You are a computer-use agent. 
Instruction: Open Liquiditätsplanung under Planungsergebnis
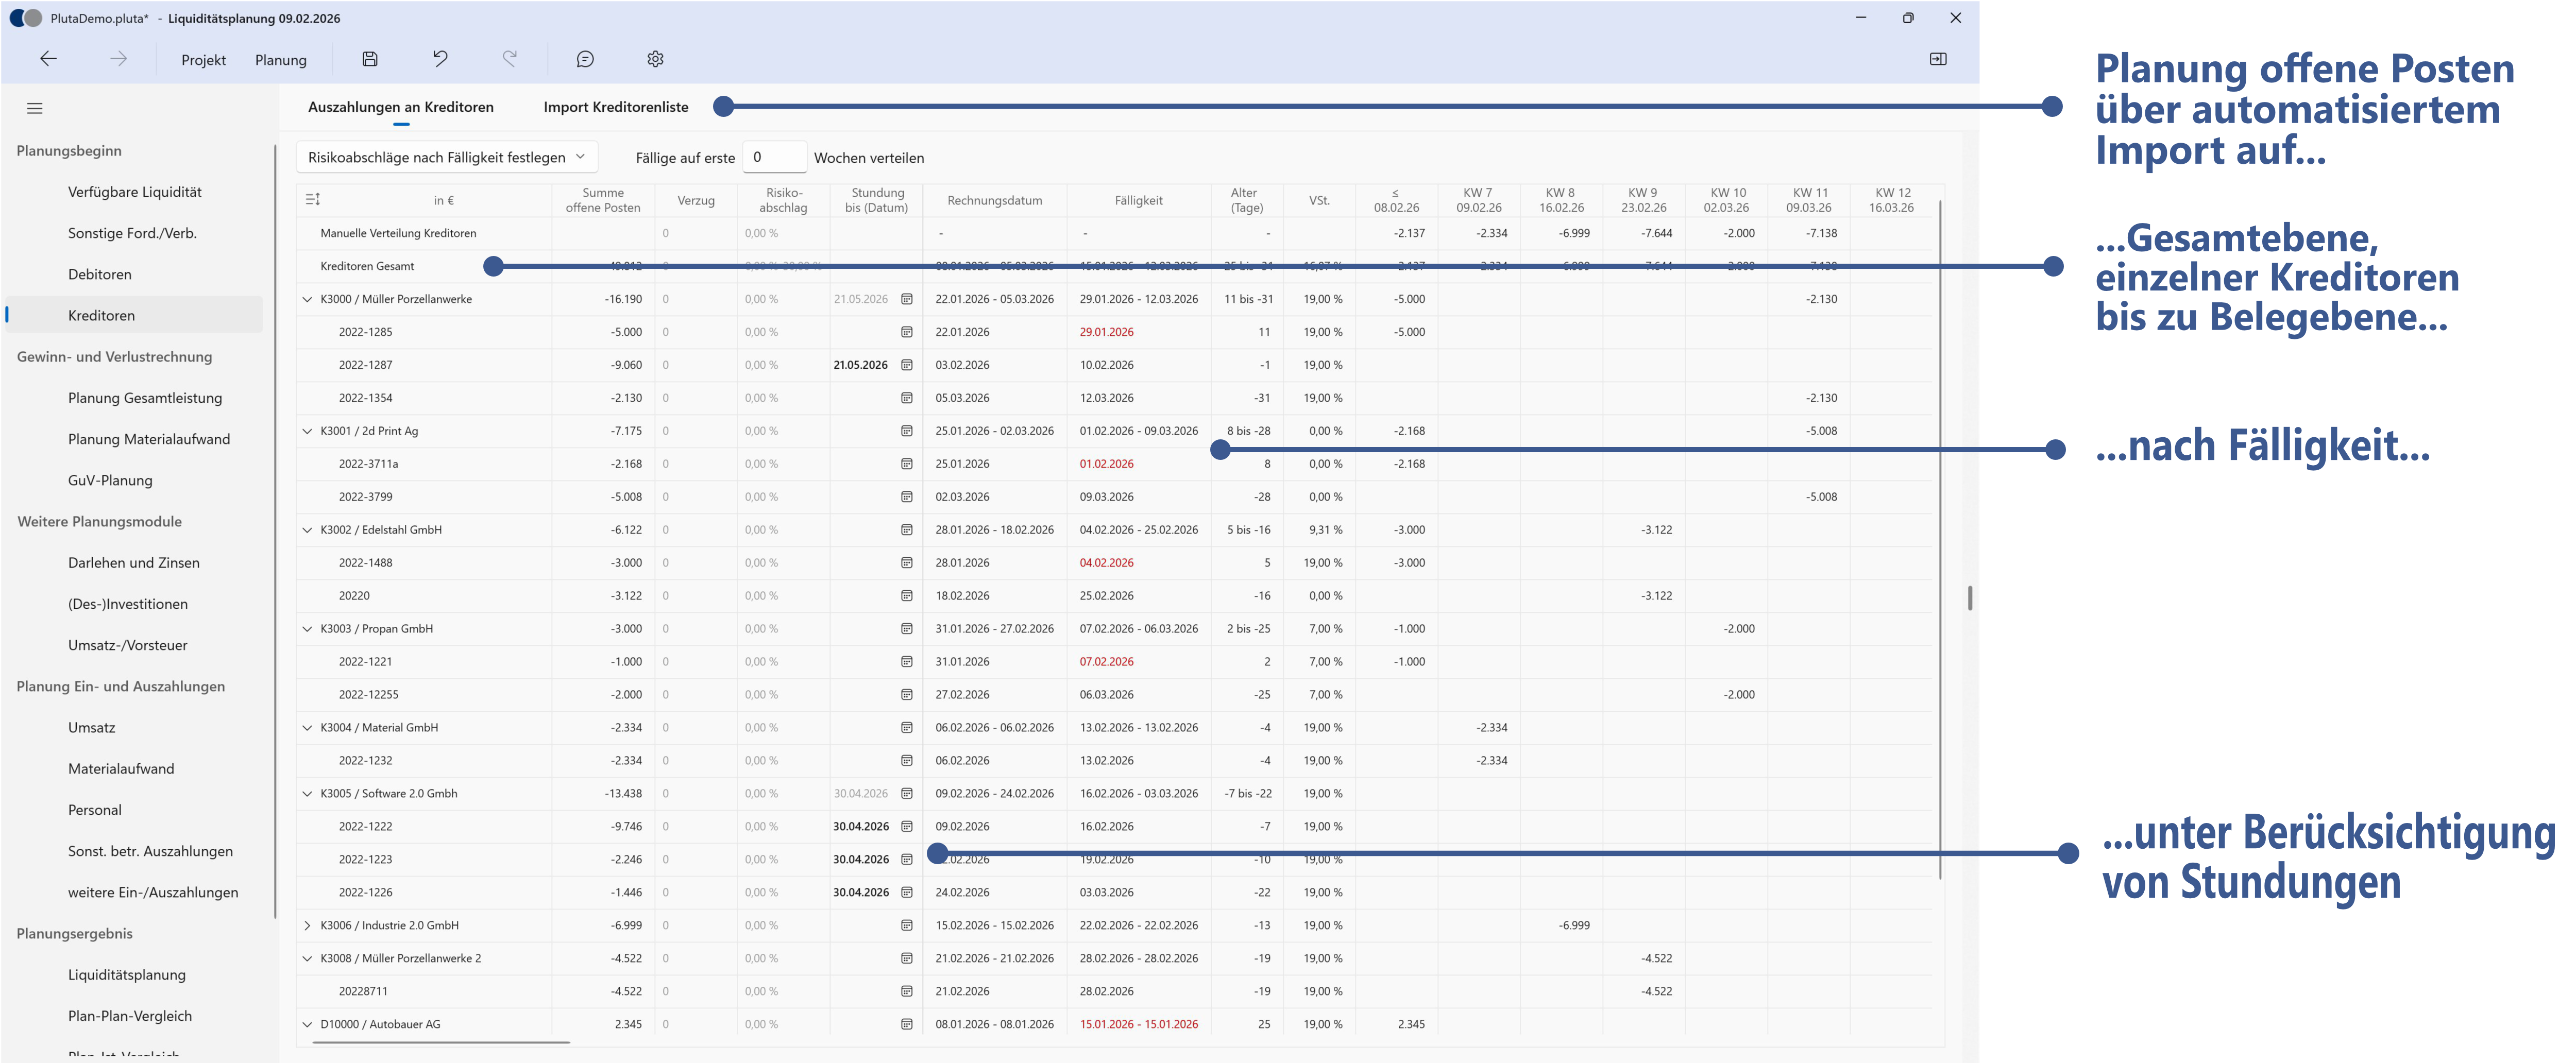(x=126, y=974)
